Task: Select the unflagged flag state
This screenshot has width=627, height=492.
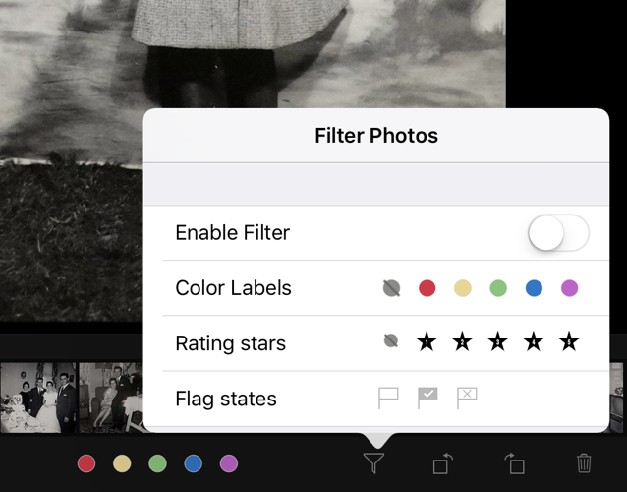Action: click(x=388, y=398)
